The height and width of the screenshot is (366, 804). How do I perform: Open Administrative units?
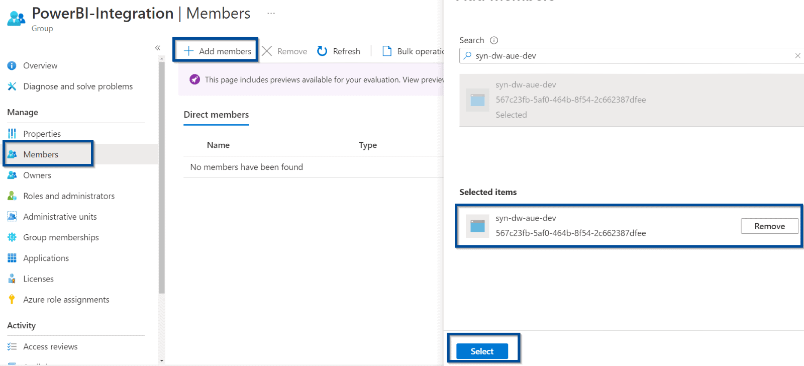(60, 217)
